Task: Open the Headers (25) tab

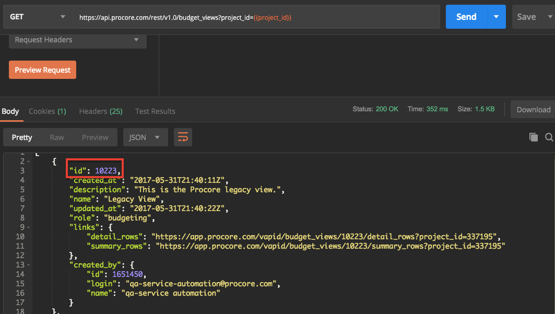Action: click(x=101, y=111)
